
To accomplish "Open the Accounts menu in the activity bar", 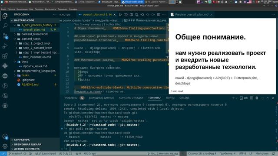I will pos(5,136).
